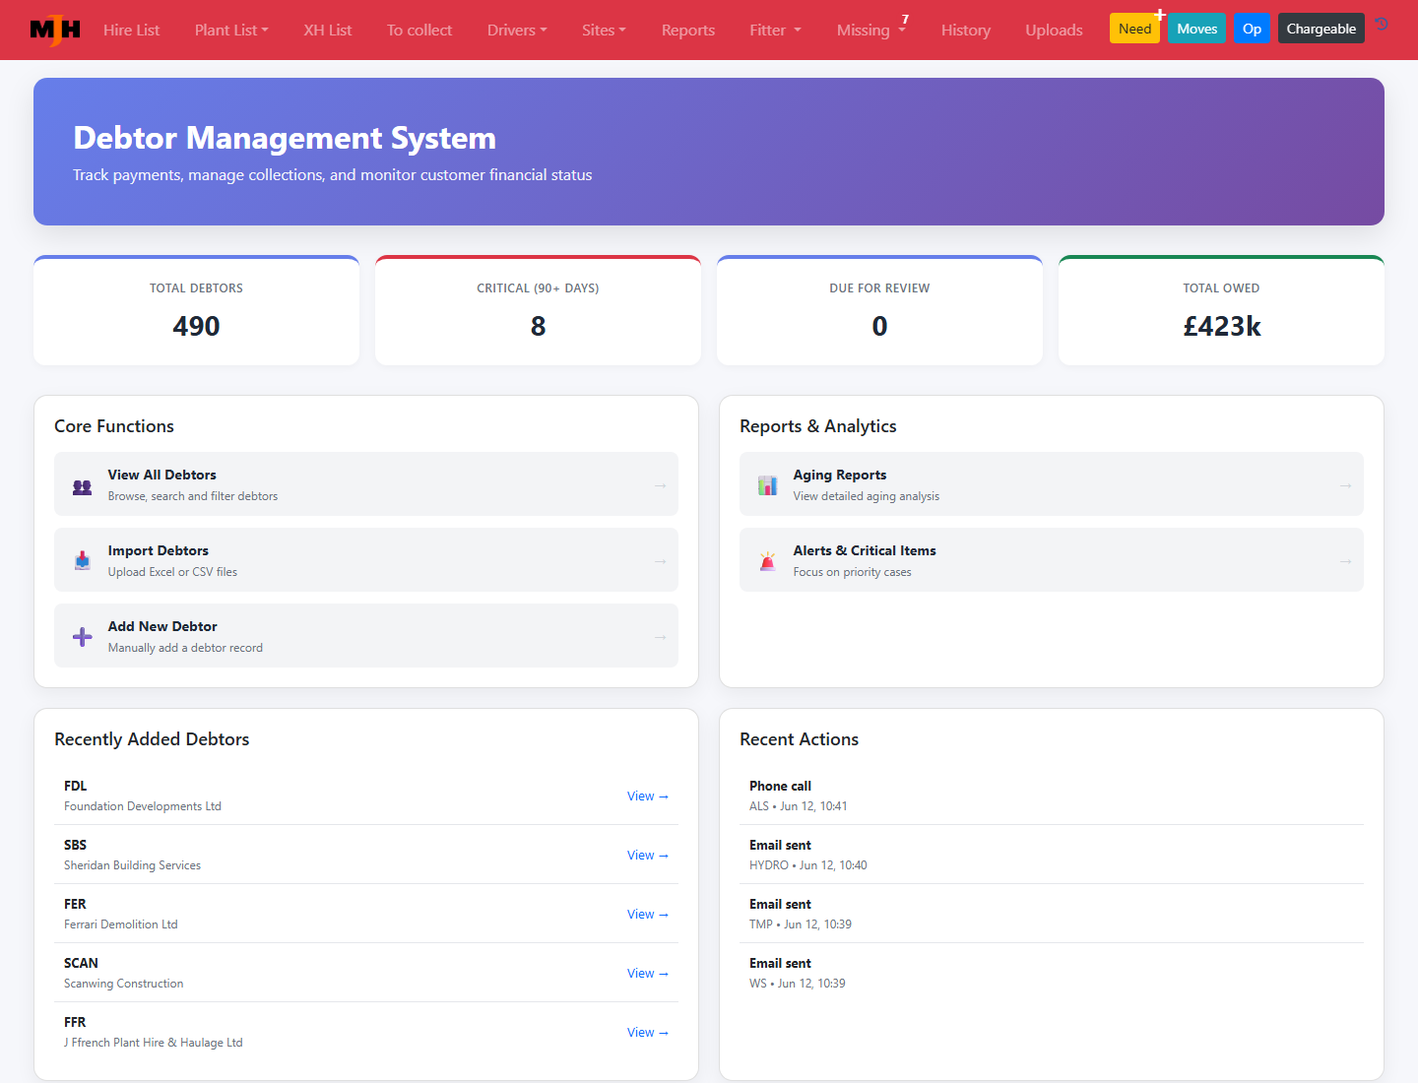
Task: View the Ferrari Demolition Ltd debtor
Action: (648, 914)
